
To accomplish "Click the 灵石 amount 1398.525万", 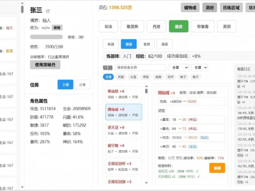I will click(120, 7).
